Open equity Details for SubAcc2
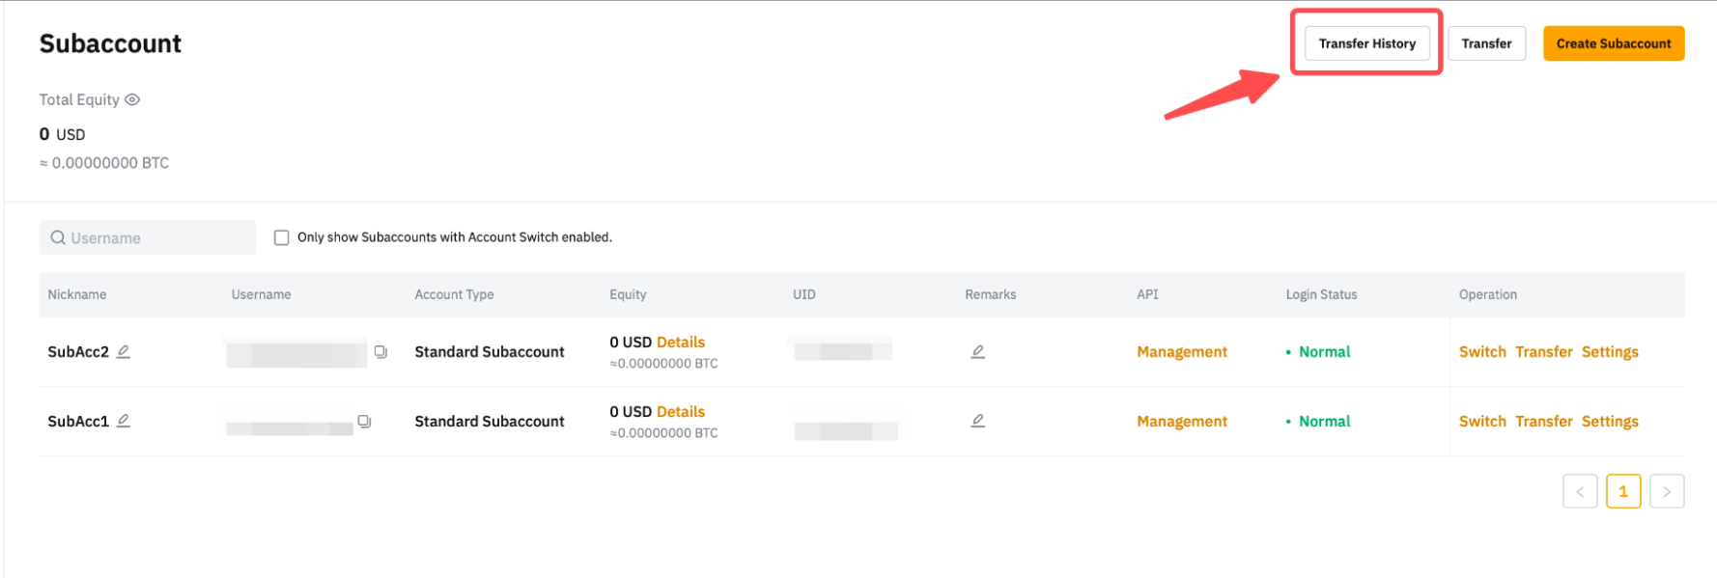The image size is (1717, 578). pyautogui.click(x=680, y=343)
